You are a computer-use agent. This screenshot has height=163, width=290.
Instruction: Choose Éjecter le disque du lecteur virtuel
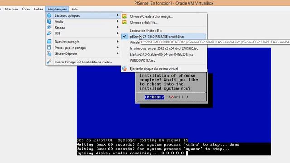pyautogui.click(x=164, y=68)
